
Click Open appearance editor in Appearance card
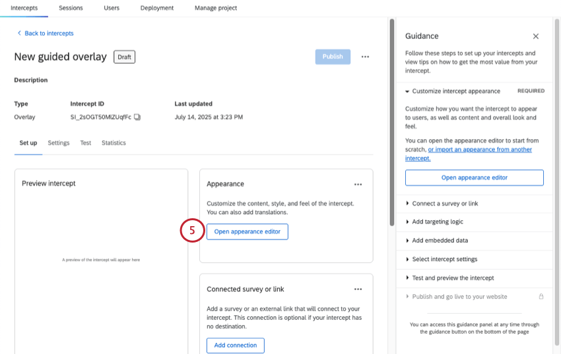(247, 231)
